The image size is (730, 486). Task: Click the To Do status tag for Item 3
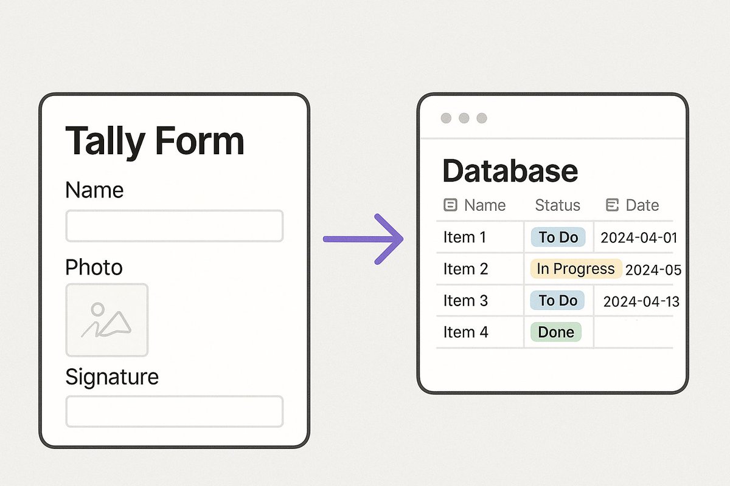click(558, 300)
